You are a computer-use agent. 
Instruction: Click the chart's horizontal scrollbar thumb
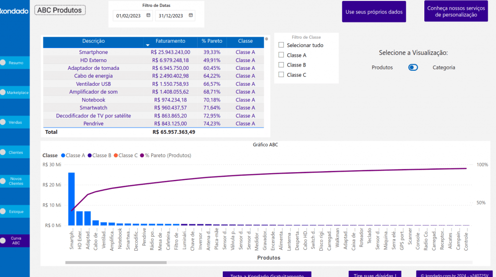pos(116,262)
